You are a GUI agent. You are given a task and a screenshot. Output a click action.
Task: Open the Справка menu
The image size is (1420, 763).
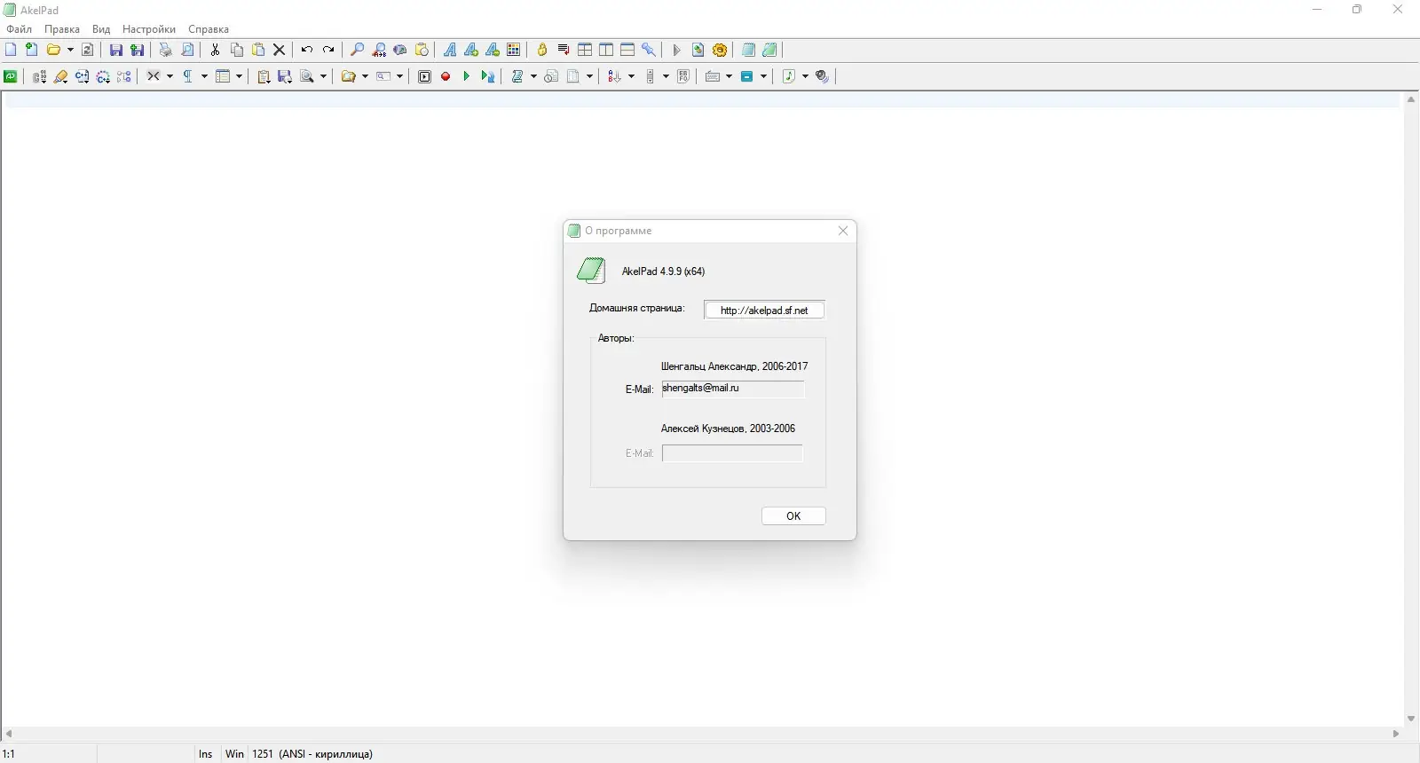[x=209, y=29]
